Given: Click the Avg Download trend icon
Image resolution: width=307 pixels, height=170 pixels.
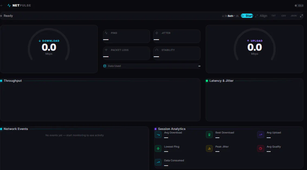Looking at the screenshot, I should click(158, 135).
